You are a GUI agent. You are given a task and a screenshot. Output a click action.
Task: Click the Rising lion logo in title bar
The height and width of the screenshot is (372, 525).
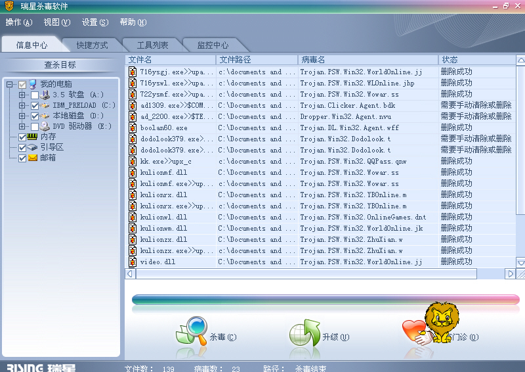[9, 6]
